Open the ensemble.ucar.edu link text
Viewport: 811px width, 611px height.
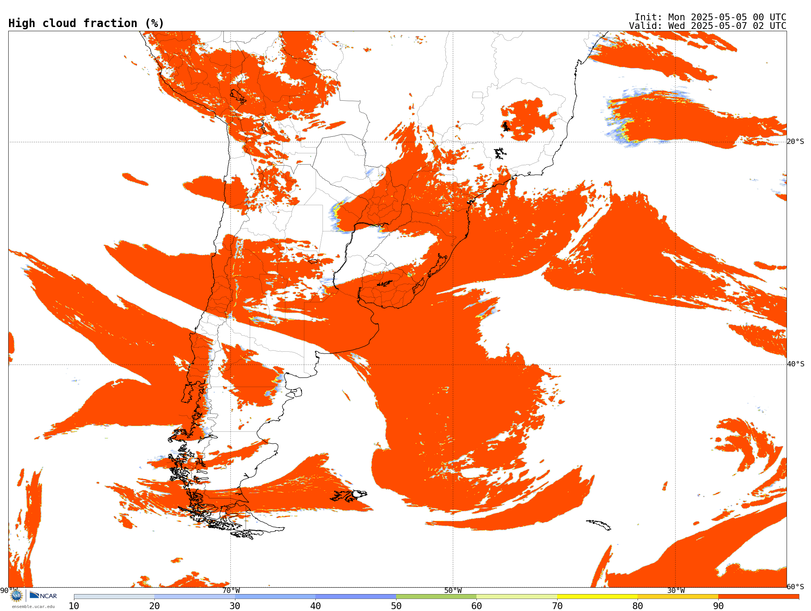(33, 606)
